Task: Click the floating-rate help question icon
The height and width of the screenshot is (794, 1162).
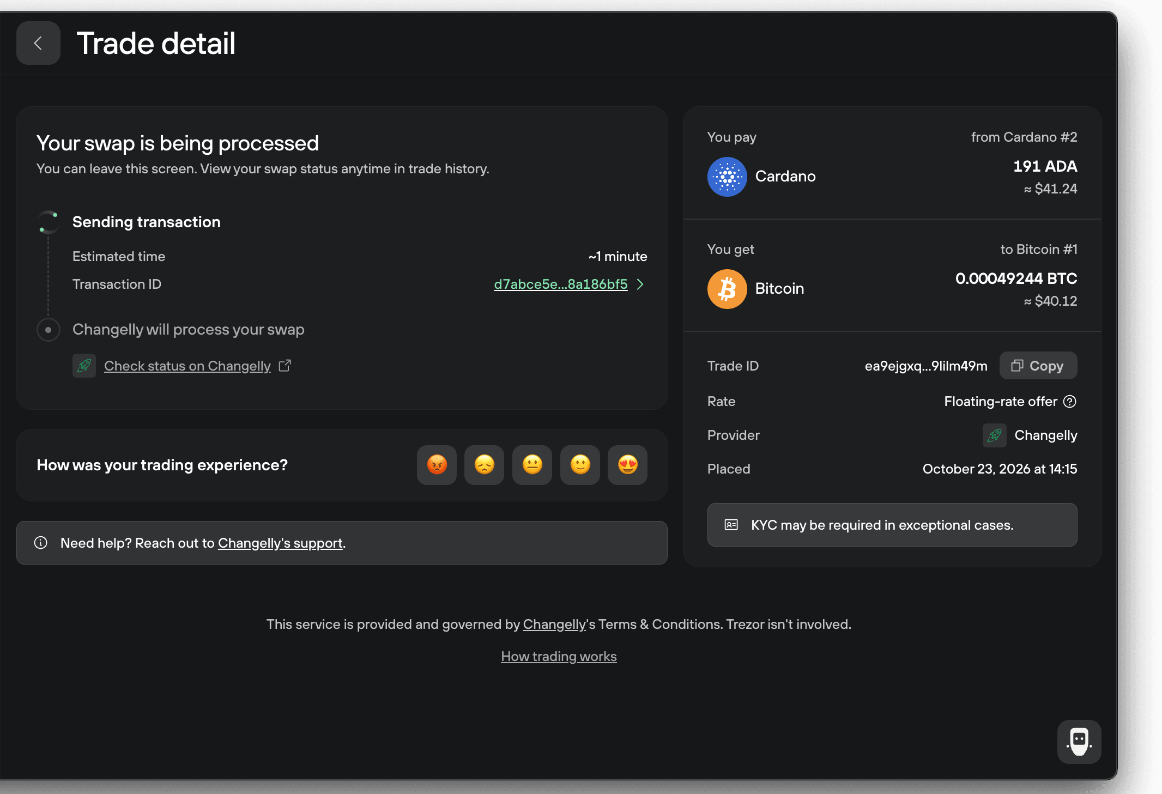Action: [x=1070, y=402]
